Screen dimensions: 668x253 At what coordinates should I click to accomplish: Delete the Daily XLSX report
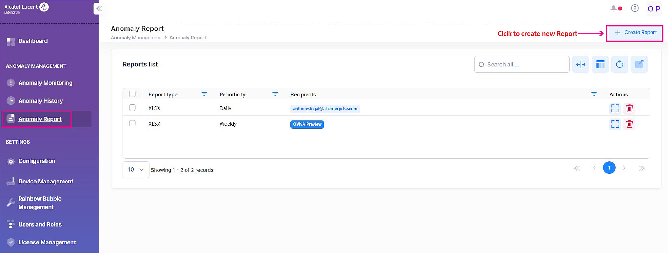coord(629,108)
